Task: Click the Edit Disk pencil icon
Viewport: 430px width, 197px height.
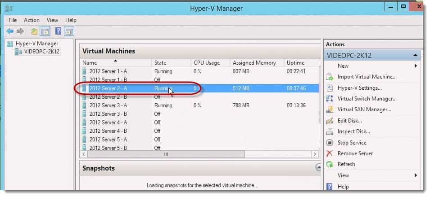Action: 330,121
